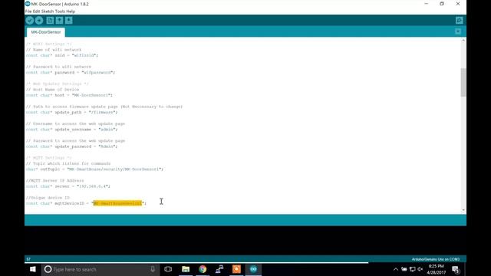Click the network tray icon
The image size is (491, 276).
[413, 269]
